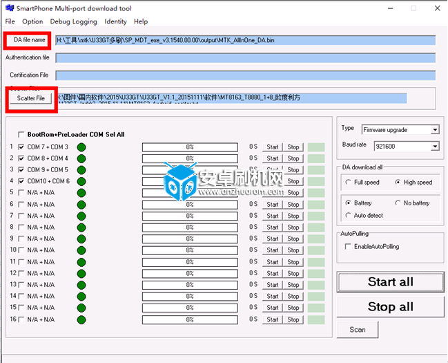Uncheck the COM 7 + COM 3 checkbox
Viewport: 448px width, 363px height.
click(x=21, y=147)
